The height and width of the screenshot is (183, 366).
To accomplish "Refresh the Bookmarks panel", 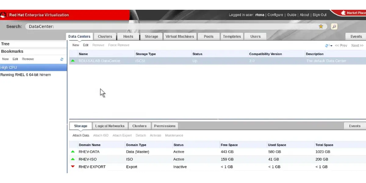I will coord(62,59).
